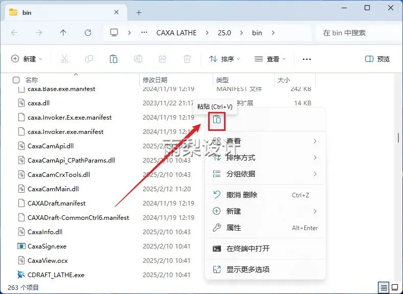Toggle the select all checkbox beside 名称
Image resolution: width=403 pixels, height=294 pixels.
pyautogui.click(x=16, y=80)
